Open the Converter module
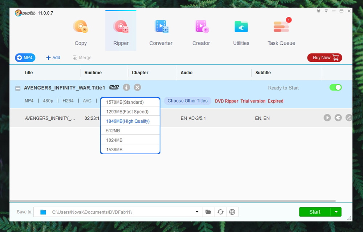This screenshot has height=232, width=363. click(x=161, y=33)
